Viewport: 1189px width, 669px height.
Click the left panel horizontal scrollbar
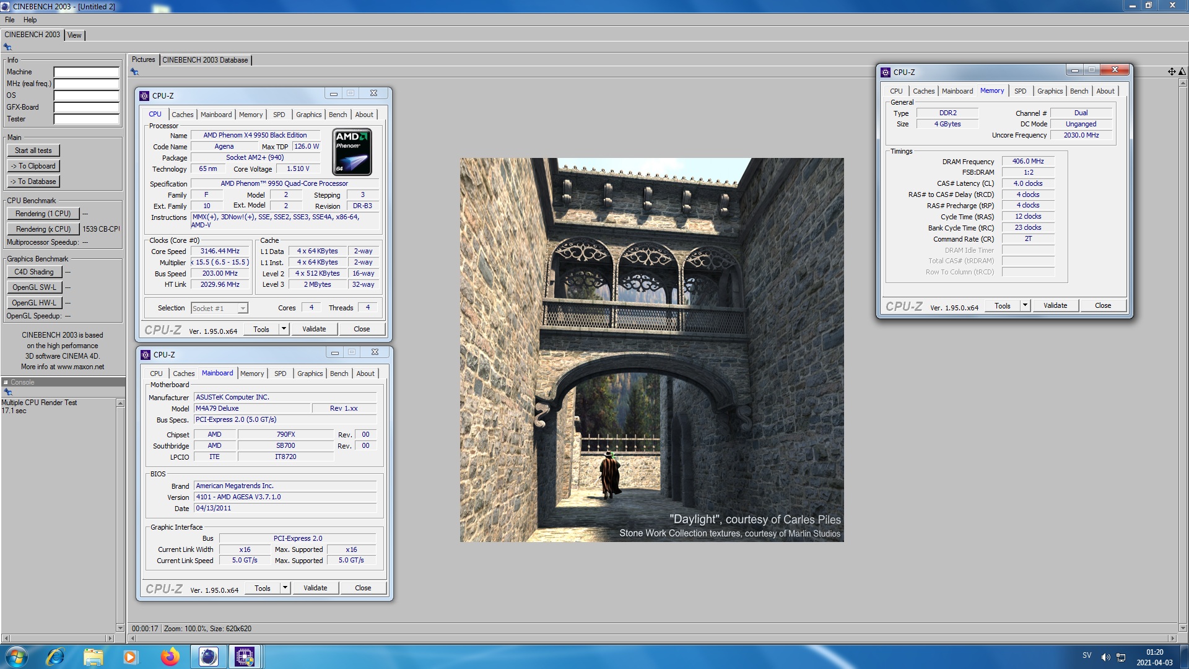point(58,638)
